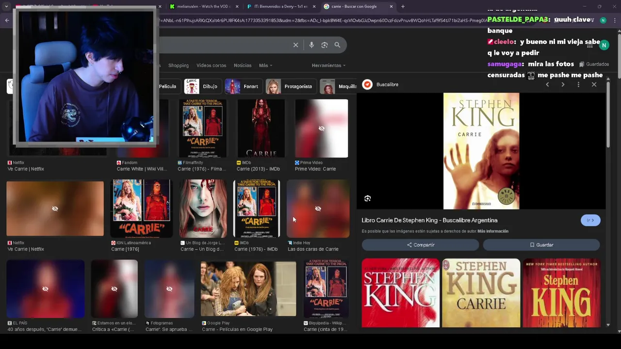Open Guardados saved items
This screenshot has height=349, width=621.
tap(593, 64)
